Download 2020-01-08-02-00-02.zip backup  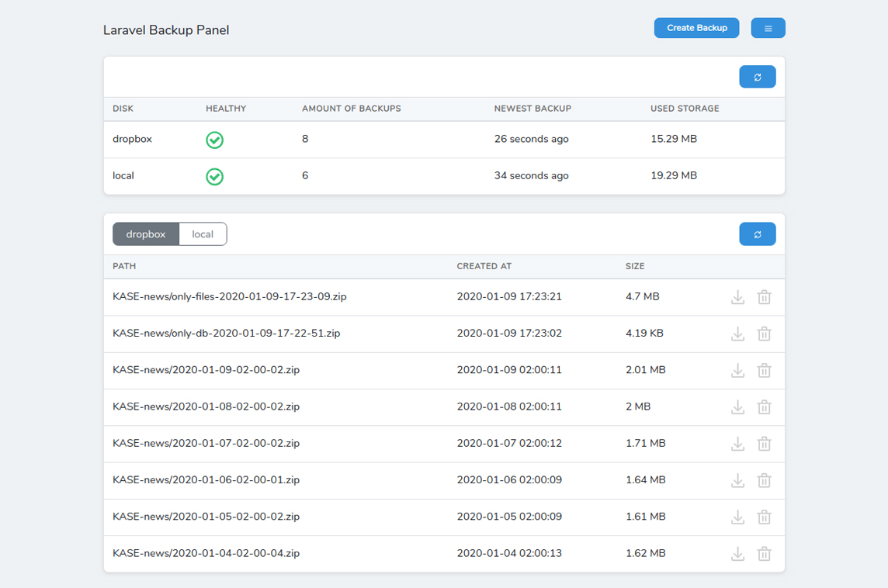[737, 407]
